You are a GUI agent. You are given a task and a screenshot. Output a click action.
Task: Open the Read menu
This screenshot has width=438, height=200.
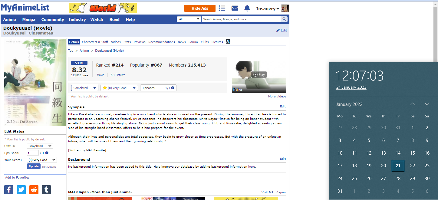(114, 19)
